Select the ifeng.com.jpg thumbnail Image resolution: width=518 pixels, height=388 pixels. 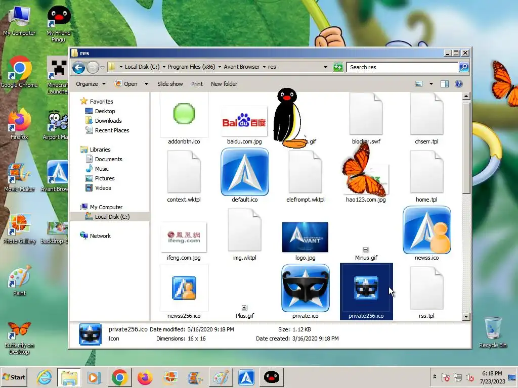tap(184, 237)
